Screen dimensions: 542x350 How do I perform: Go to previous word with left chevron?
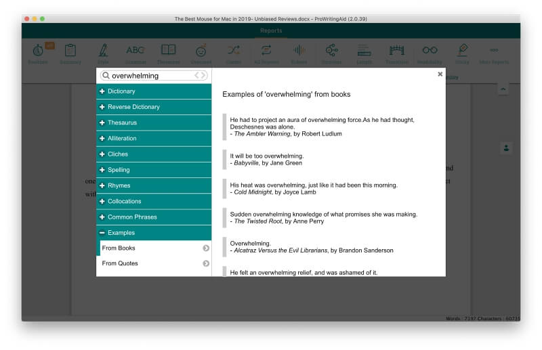tap(196, 75)
